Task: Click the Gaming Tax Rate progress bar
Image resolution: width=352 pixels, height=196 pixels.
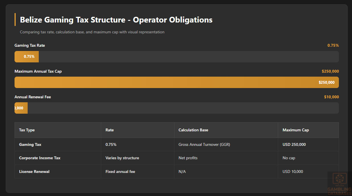Action: click(x=176, y=57)
